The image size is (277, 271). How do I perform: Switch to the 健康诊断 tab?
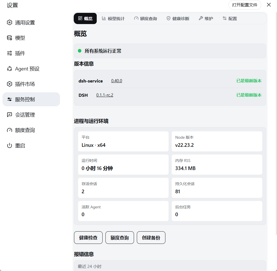point(178,18)
